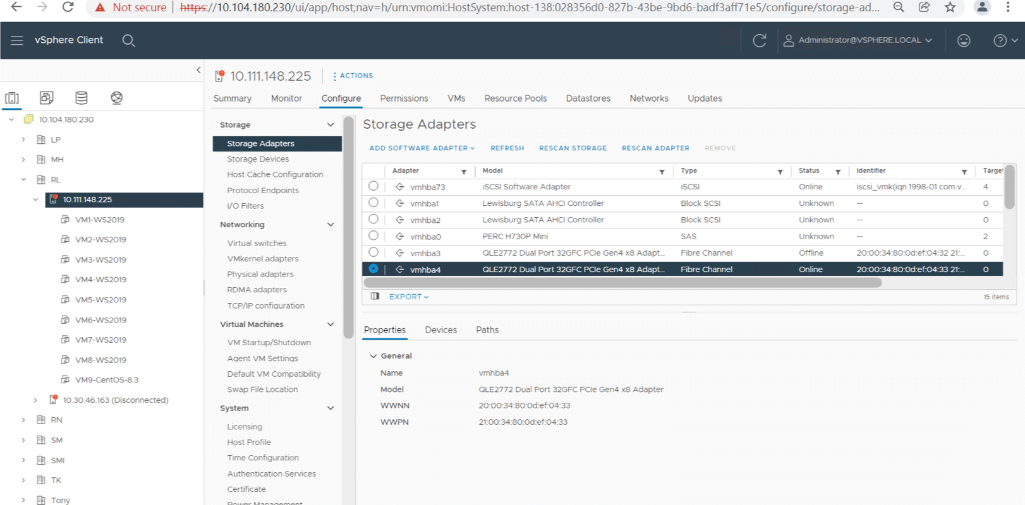This screenshot has height=505, width=1025.
Task: Open the Model column filter icon
Action: pos(662,172)
